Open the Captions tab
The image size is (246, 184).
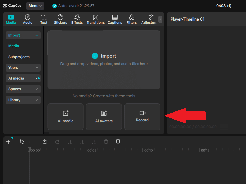tap(115, 19)
